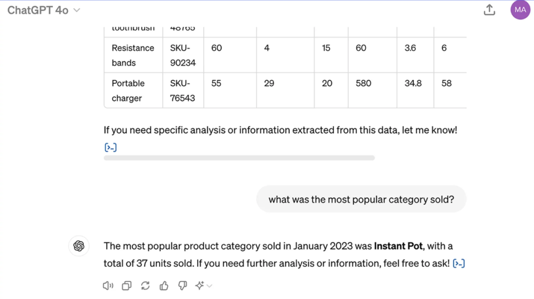This screenshot has width=534, height=299.
Task: Click the share conversation icon
Action: pos(489,10)
